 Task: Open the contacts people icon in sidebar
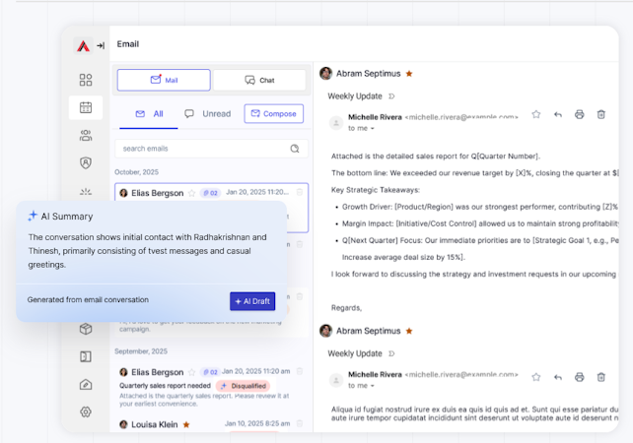(86, 136)
